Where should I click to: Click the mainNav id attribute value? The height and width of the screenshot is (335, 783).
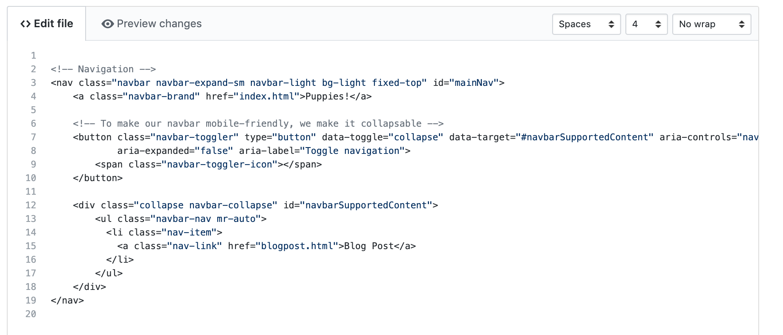pyautogui.click(x=474, y=82)
